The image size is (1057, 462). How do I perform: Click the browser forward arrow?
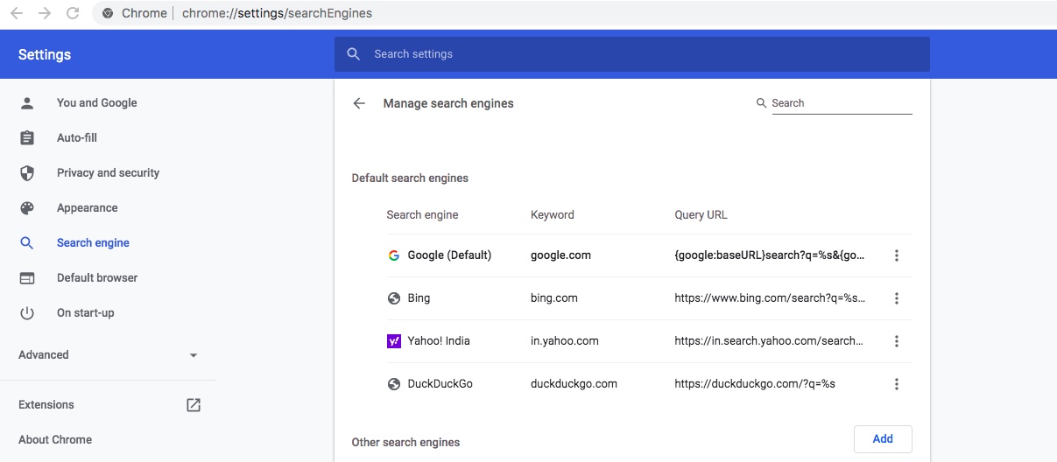pos(45,13)
